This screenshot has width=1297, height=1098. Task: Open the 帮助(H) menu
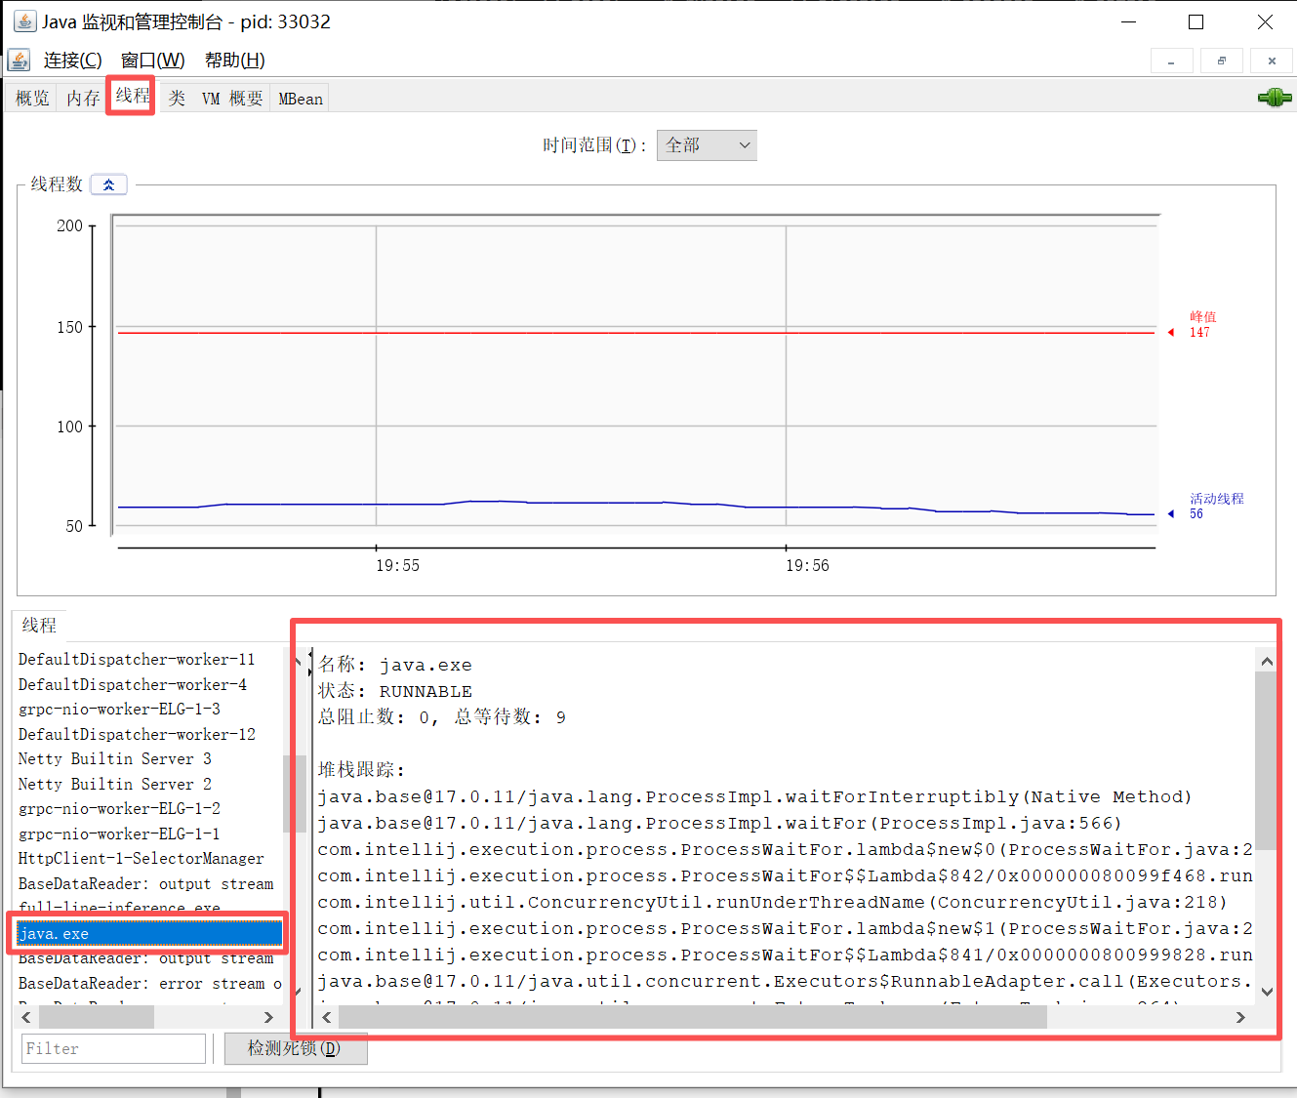(x=234, y=61)
